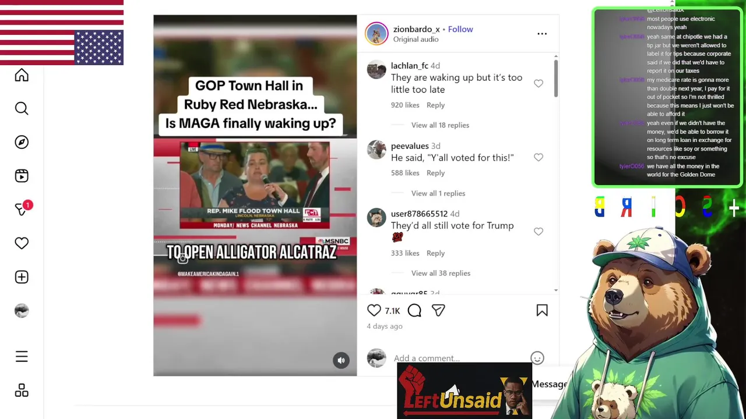Image resolution: width=746 pixels, height=419 pixels.
Task: Share the post with paper-plane icon
Action: pyautogui.click(x=438, y=311)
